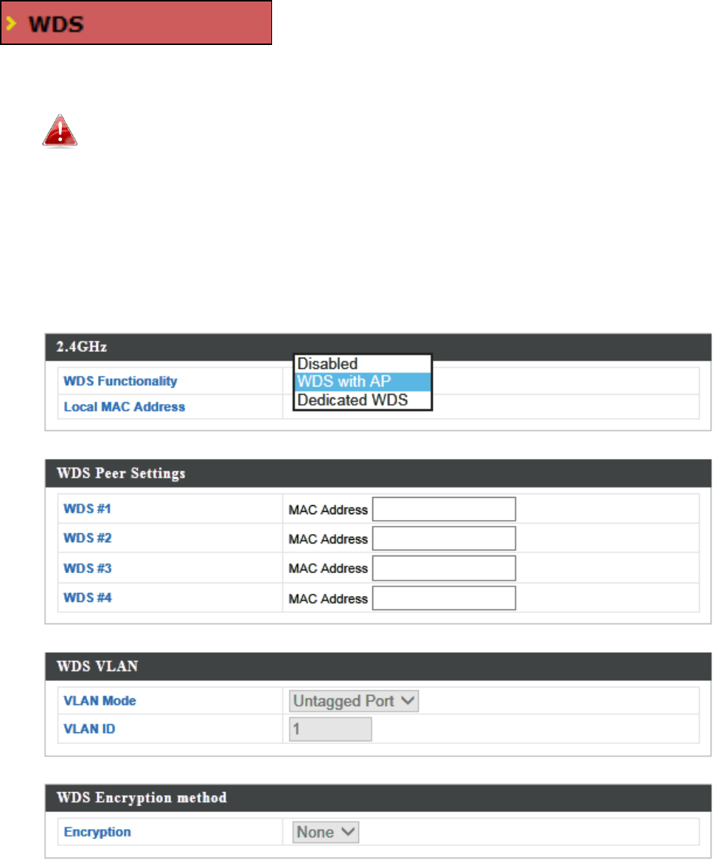Click the WDS page title banner
Viewport: 713px width, 860px height.
[136, 22]
